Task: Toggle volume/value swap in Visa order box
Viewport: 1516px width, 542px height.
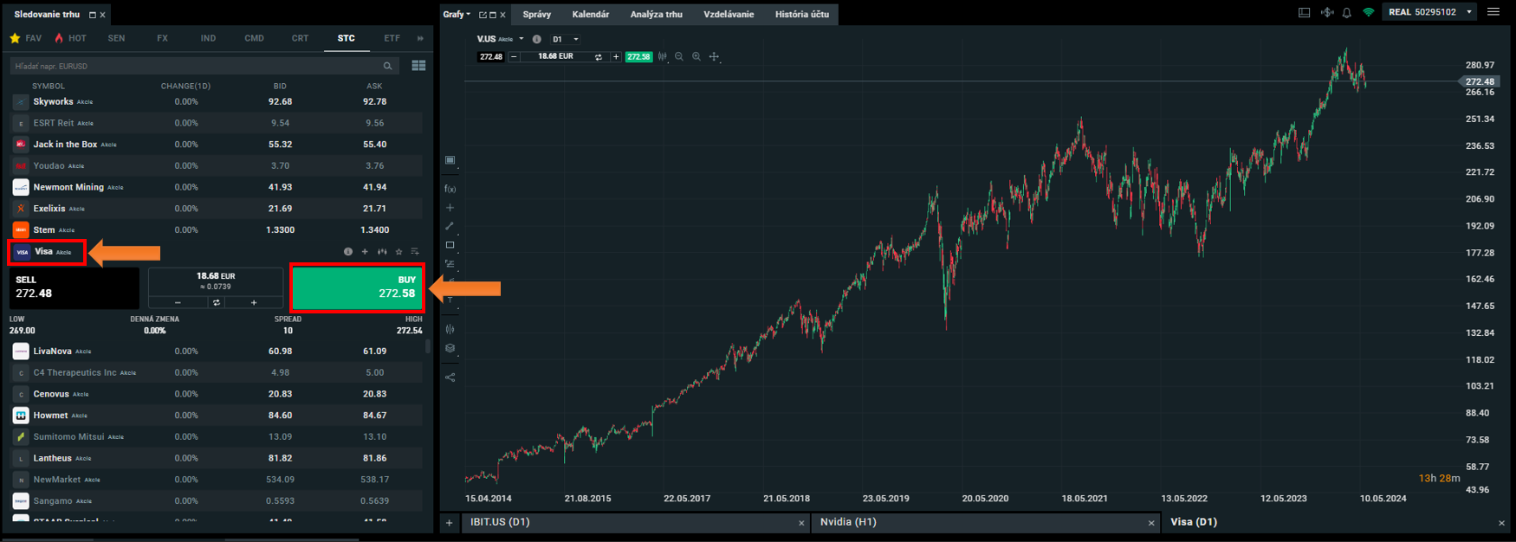Action: tap(217, 303)
